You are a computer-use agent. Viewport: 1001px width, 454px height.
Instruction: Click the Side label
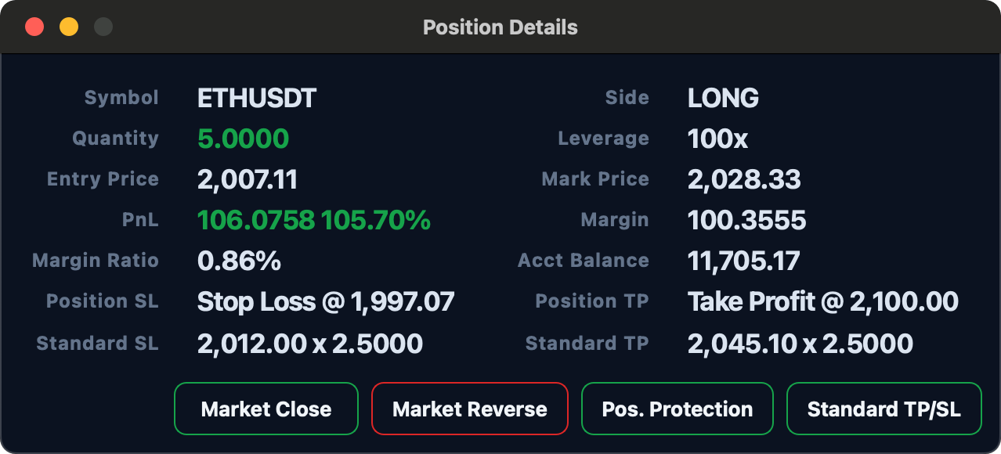627,98
